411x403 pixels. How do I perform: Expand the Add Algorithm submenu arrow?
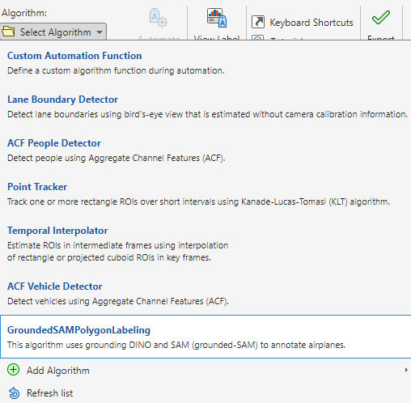pos(406,370)
